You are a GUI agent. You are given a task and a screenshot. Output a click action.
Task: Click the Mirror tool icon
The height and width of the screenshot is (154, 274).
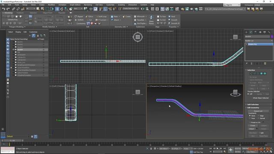click(x=143, y=9)
